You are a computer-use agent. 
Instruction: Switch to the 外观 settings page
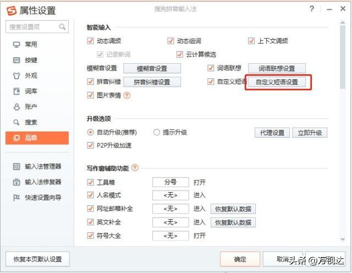[x=37, y=76]
